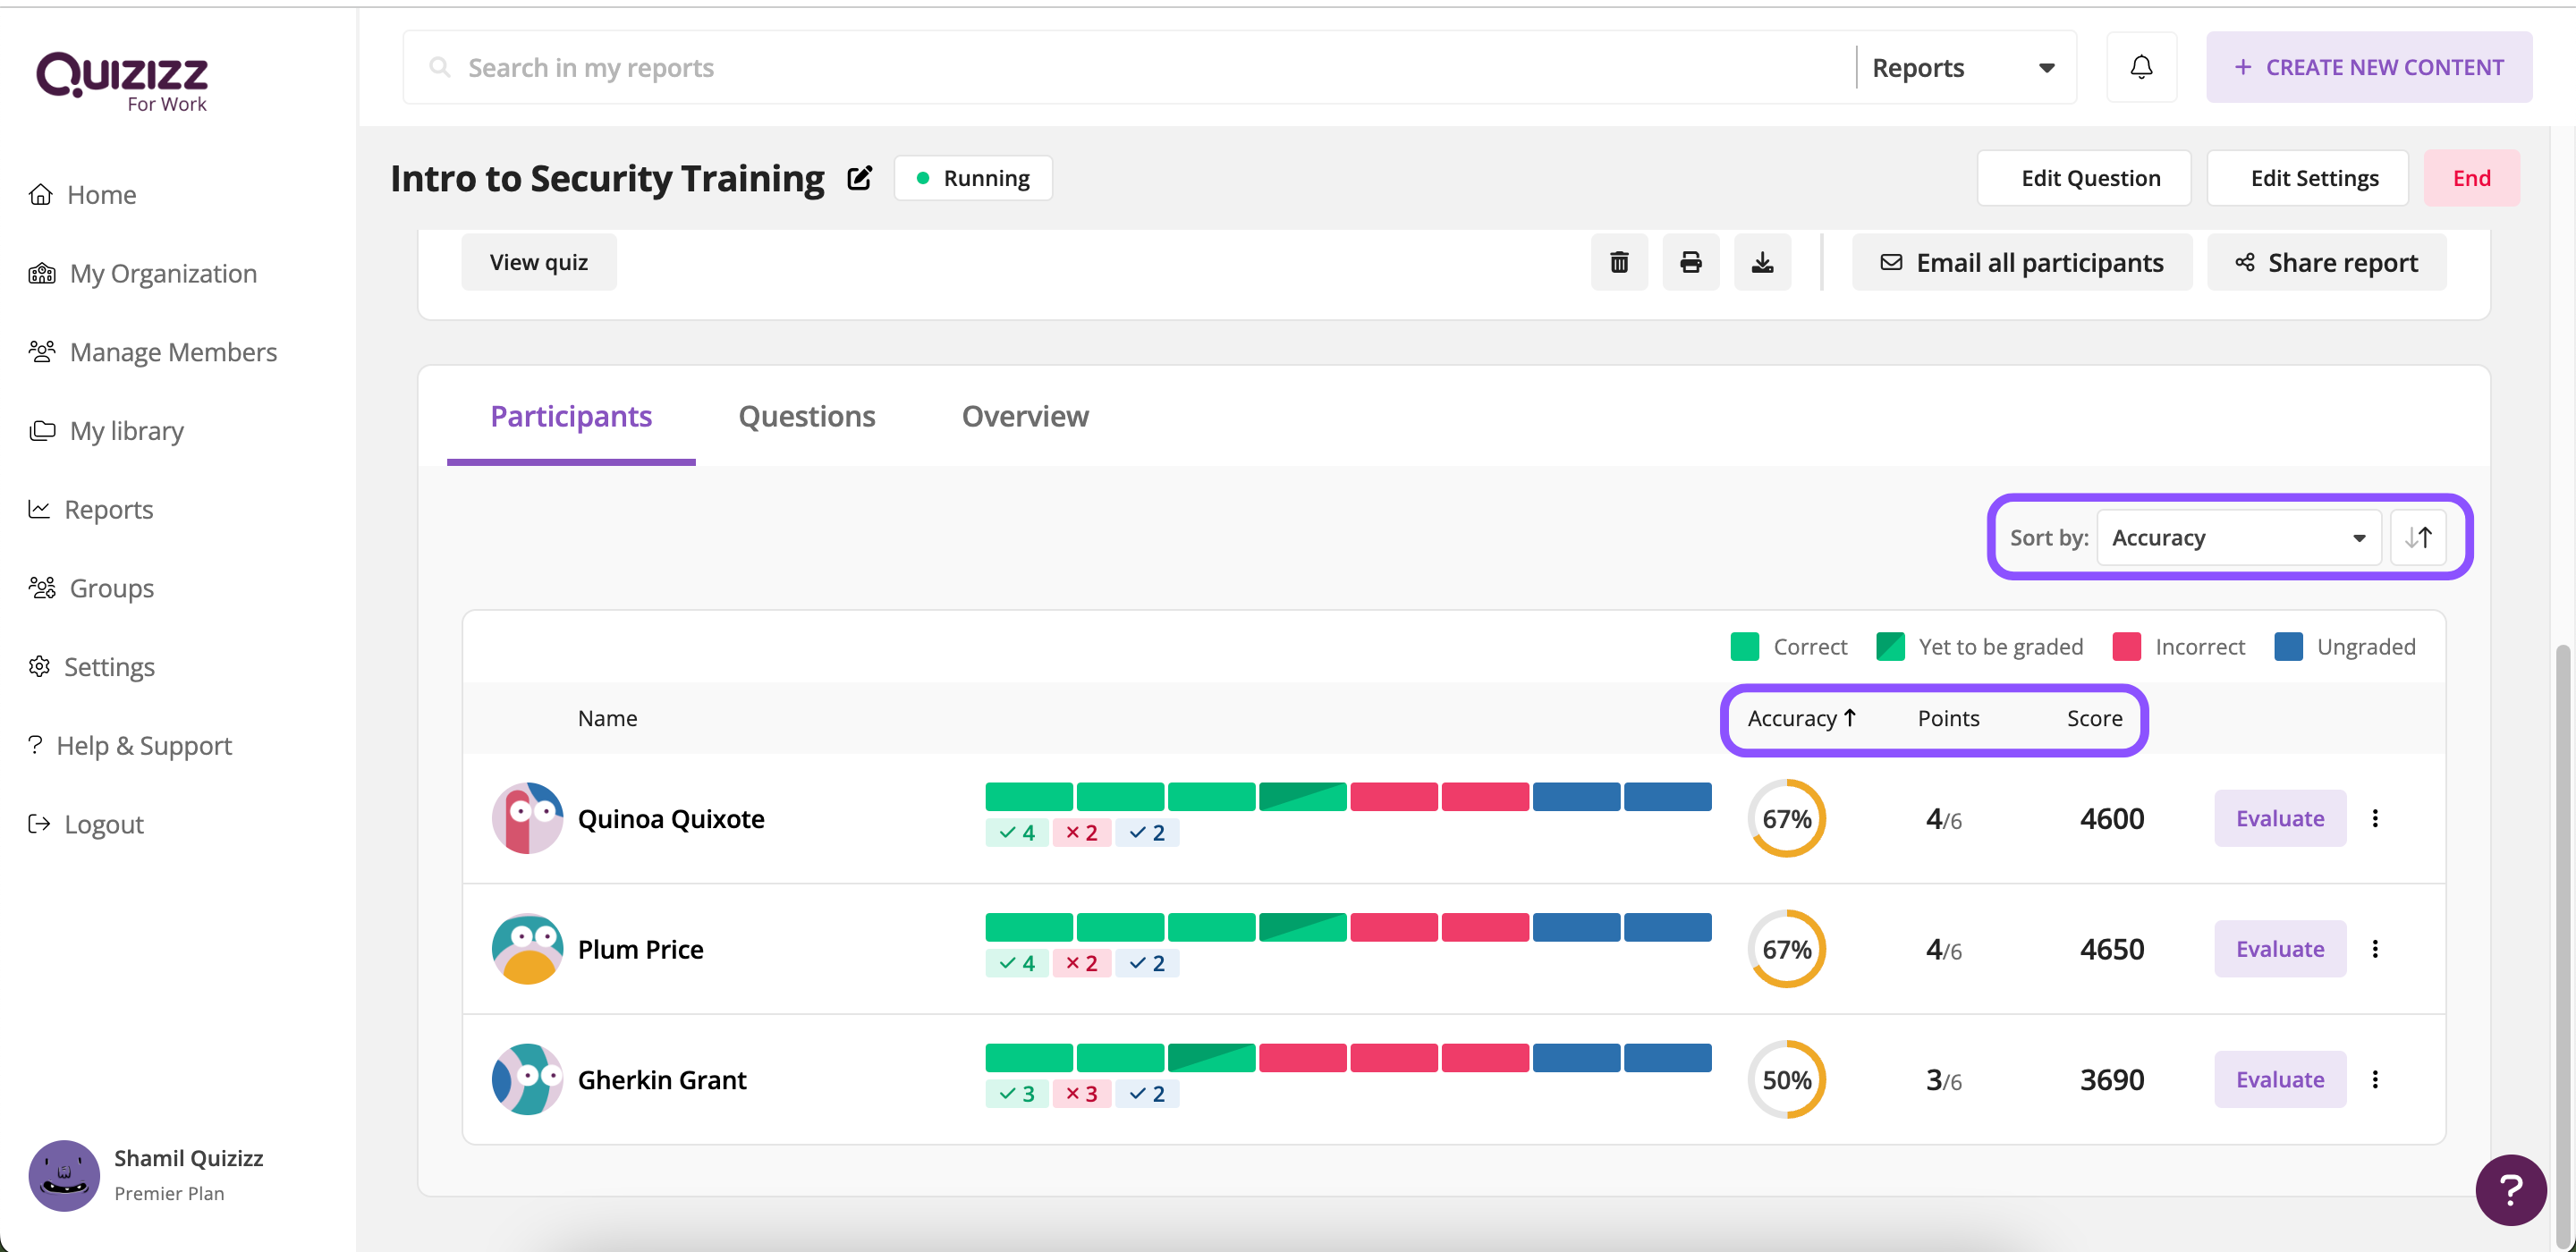The image size is (2576, 1252).
Task: Open Settings in sidebar
Action: coord(92,667)
